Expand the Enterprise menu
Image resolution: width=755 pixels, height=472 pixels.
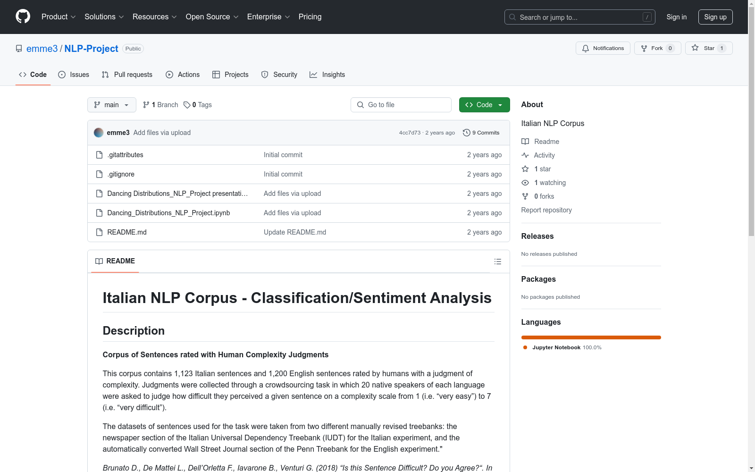[268, 17]
